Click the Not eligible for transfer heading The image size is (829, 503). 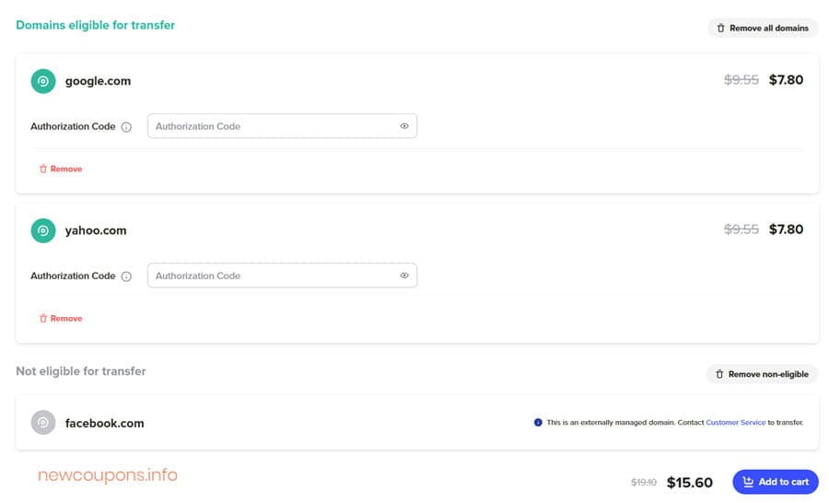coord(81,371)
